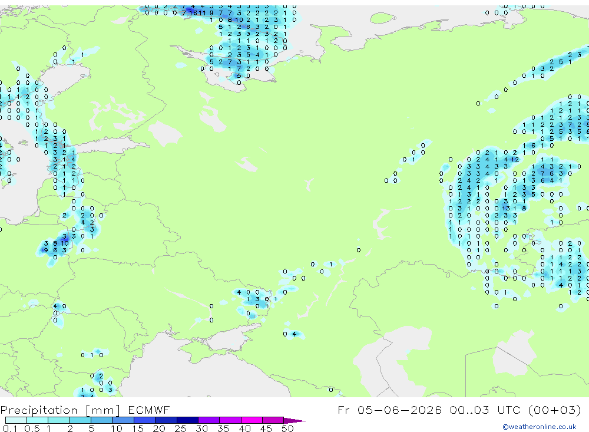Click the '12' precipitation value on map
589x432 pixels.
point(515,159)
